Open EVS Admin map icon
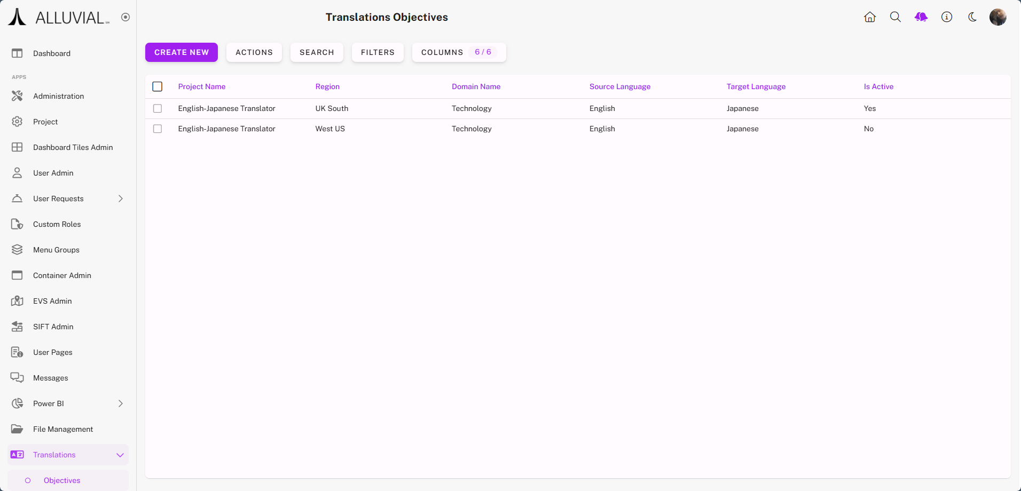Image resolution: width=1021 pixels, height=491 pixels. (17, 301)
